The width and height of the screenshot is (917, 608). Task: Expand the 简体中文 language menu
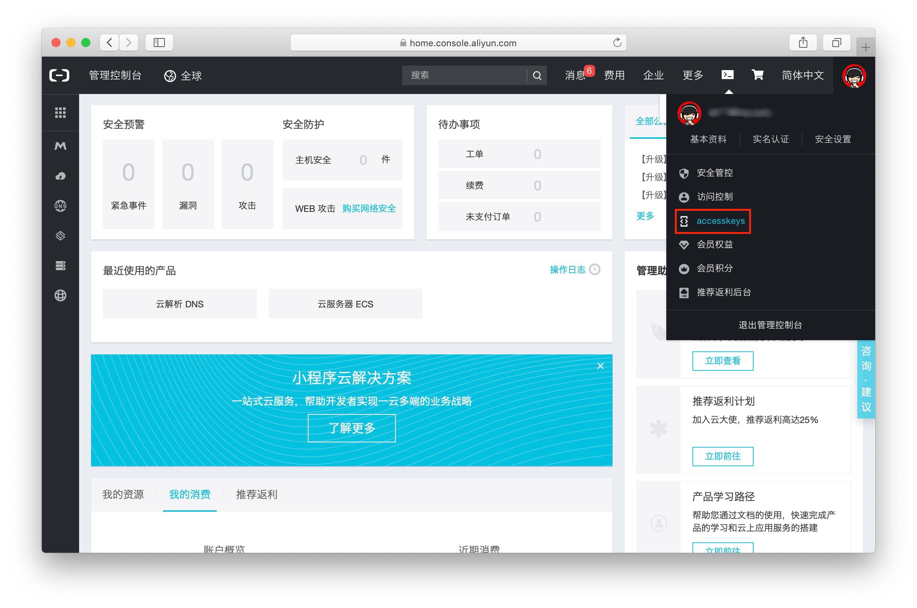click(x=802, y=75)
